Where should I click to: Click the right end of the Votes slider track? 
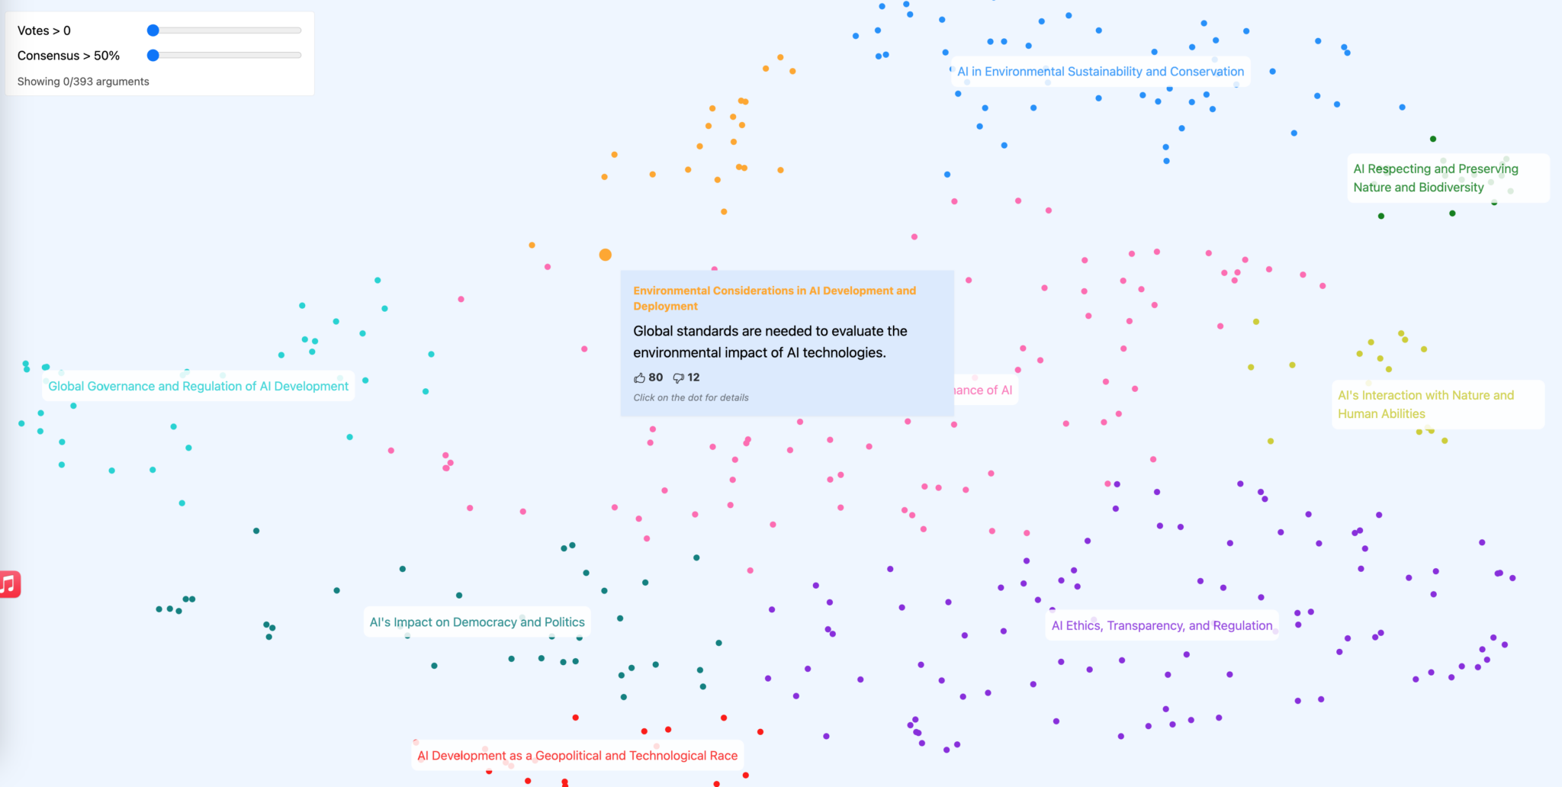pyautogui.click(x=299, y=31)
